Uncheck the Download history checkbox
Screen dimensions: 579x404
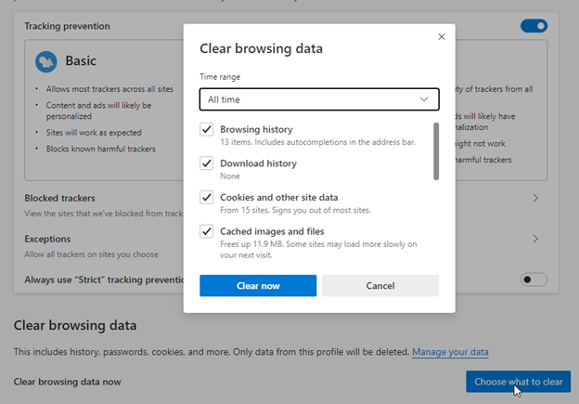click(207, 163)
